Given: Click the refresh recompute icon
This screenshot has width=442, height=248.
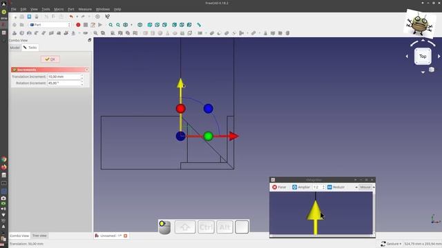Looking at the screenshot, I should [97, 17].
